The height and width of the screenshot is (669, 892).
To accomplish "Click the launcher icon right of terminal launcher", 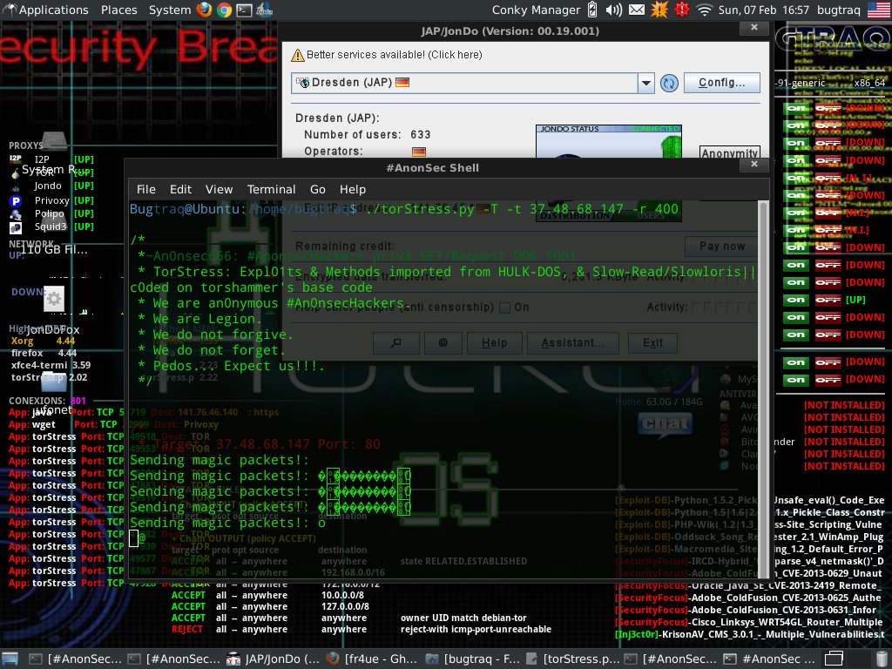I will (264, 10).
